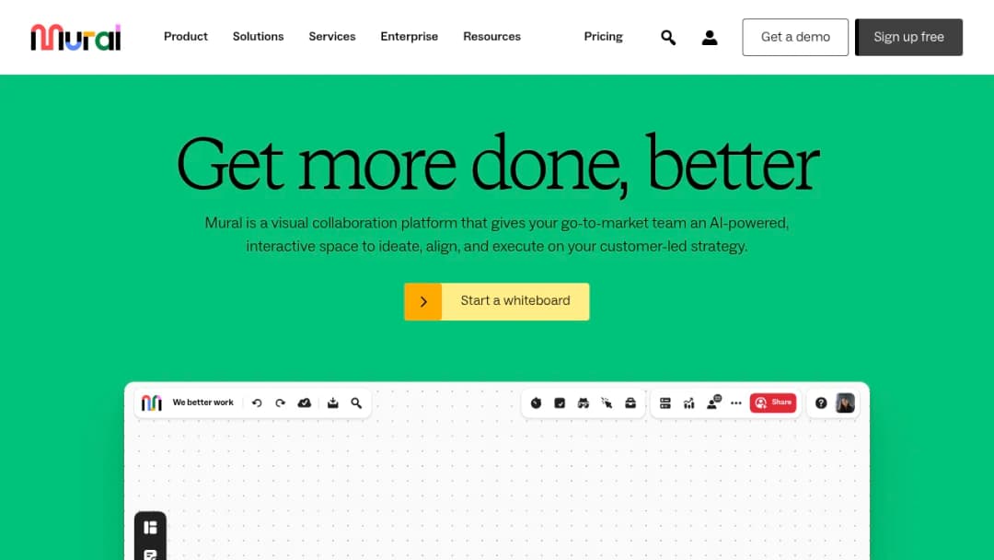The height and width of the screenshot is (560, 994).
Task: Open the Resources menu
Action: pyautogui.click(x=491, y=37)
